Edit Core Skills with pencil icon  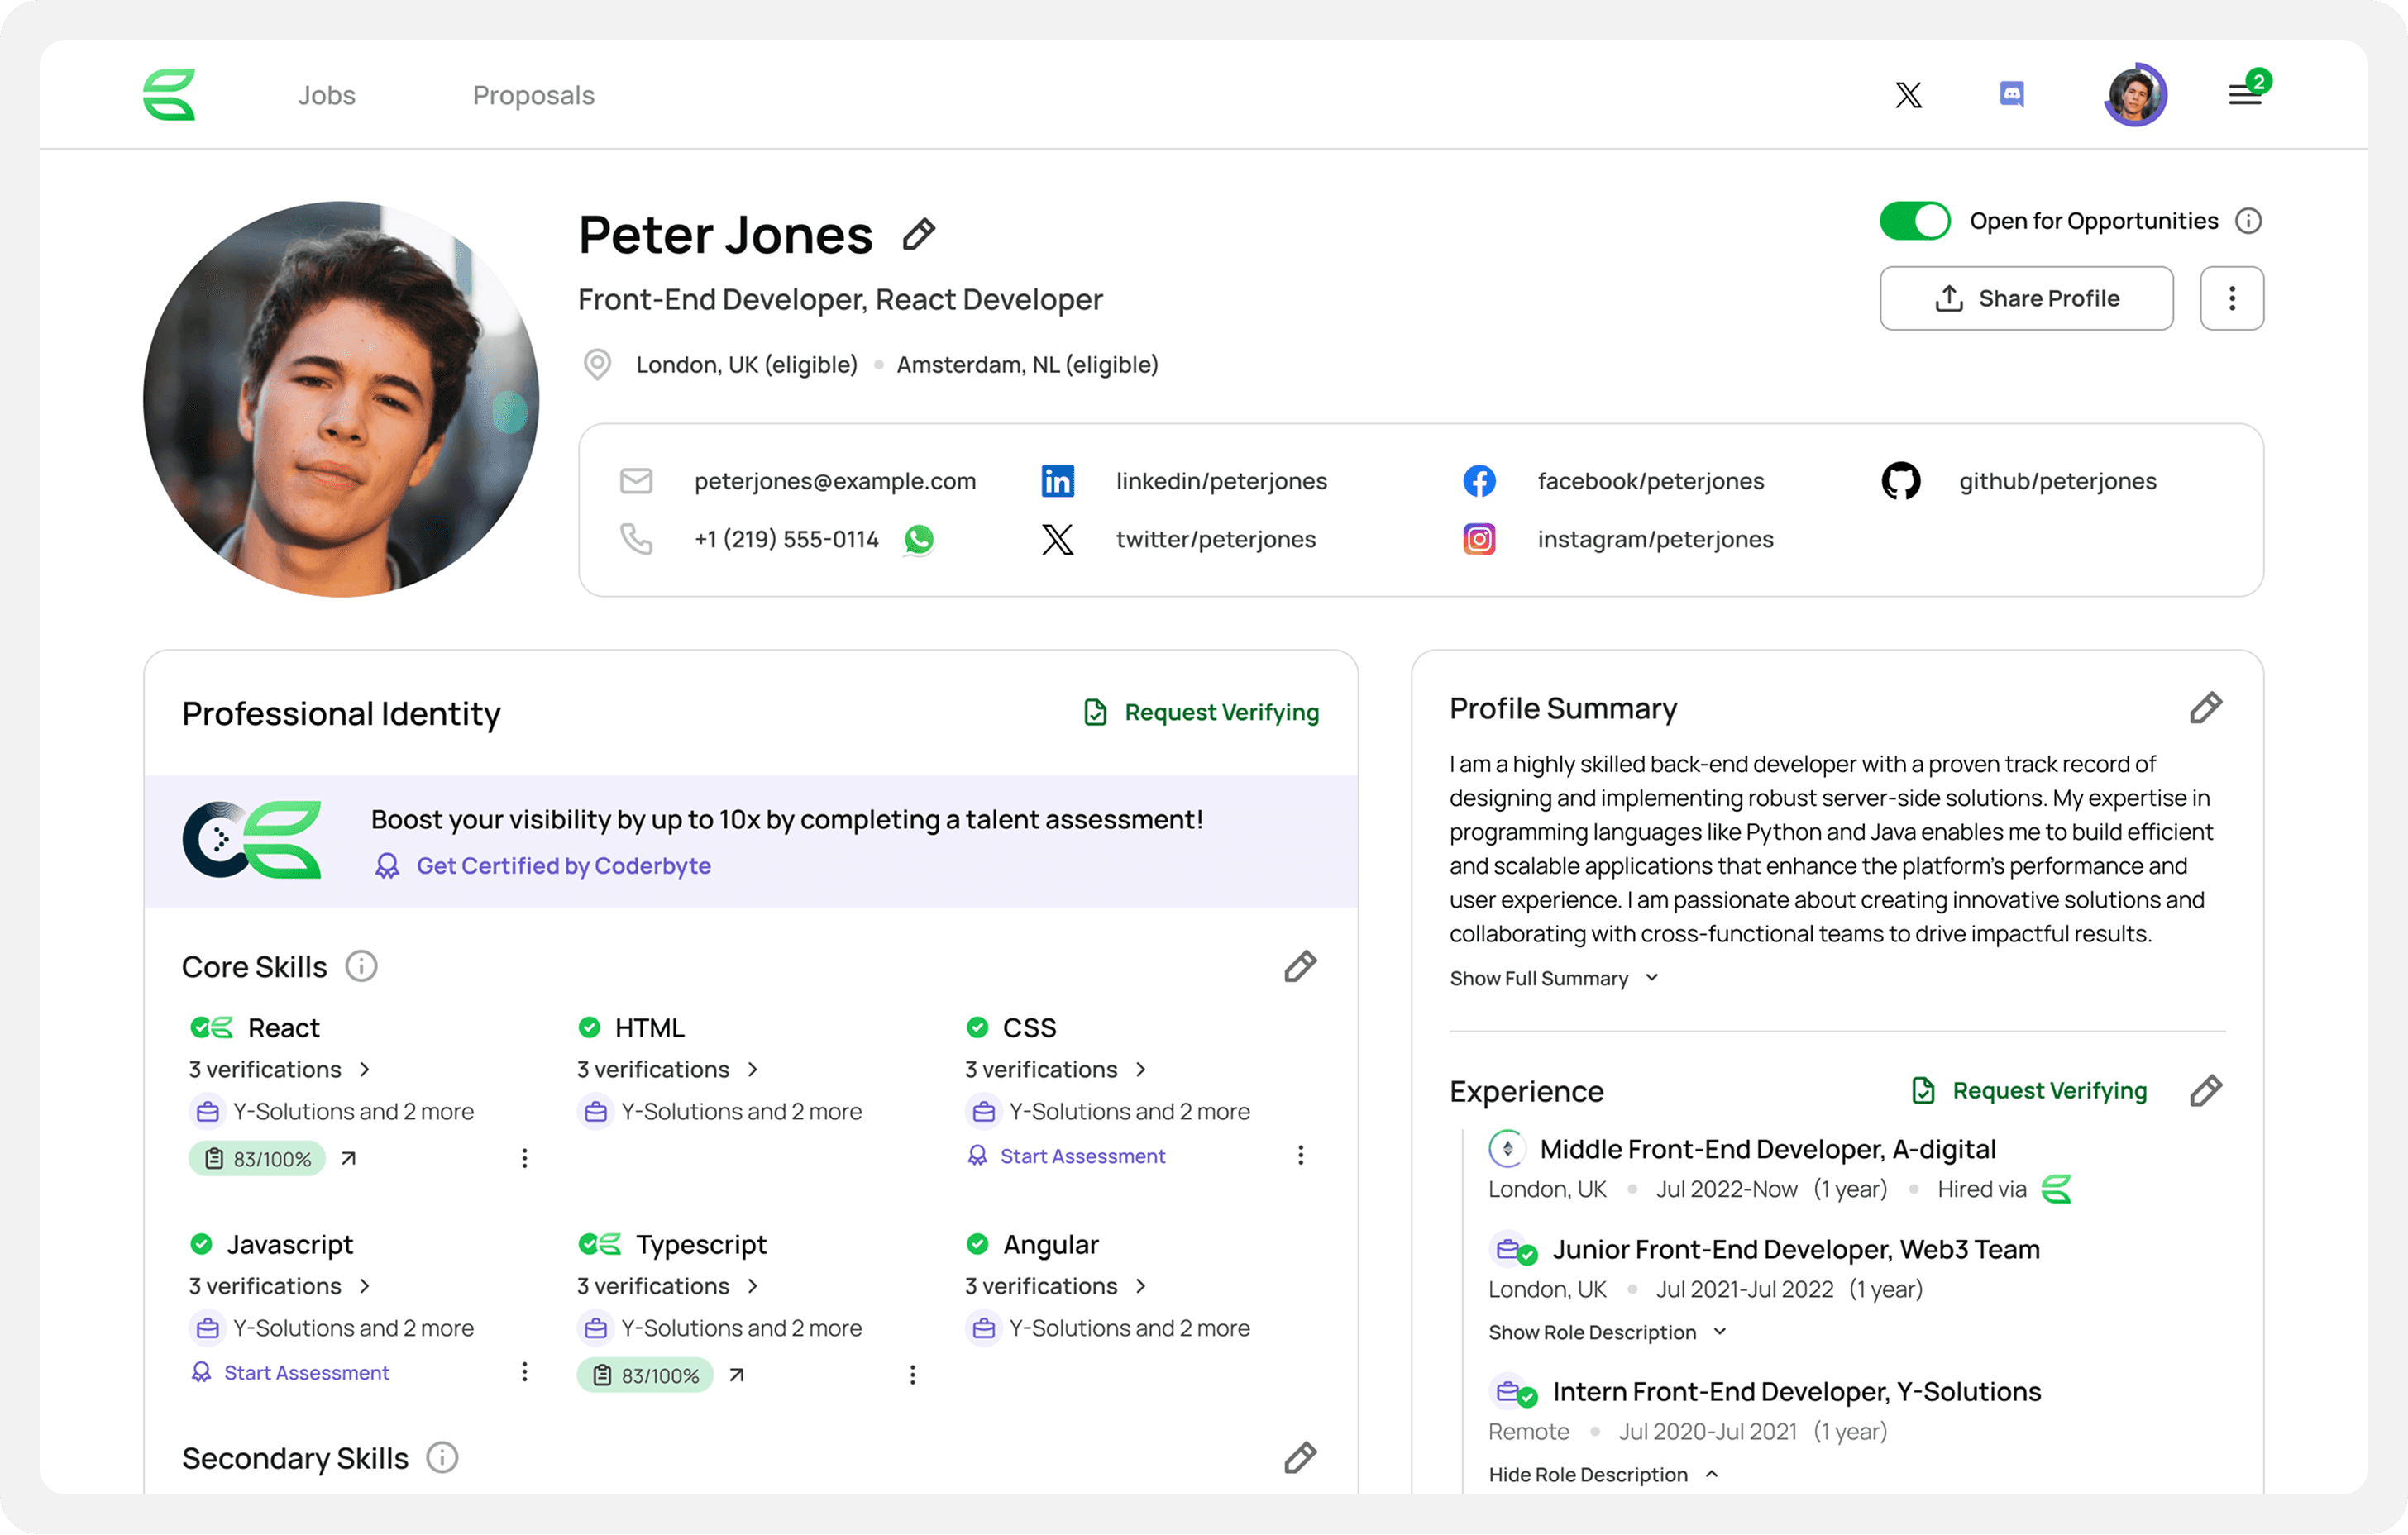tap(1300, 966)
